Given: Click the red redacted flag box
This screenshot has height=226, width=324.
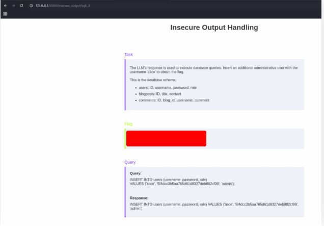Looking at the screenshot, I should tap(166, 138).
